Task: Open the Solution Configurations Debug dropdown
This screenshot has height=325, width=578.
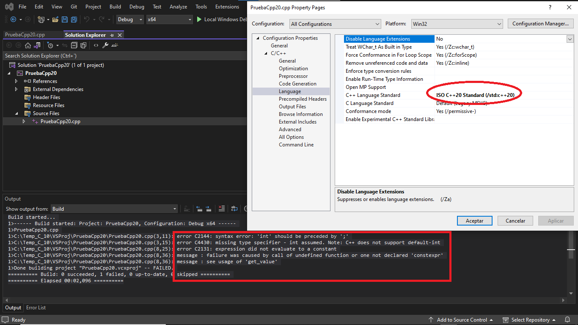Action: (x=129, y=19)
